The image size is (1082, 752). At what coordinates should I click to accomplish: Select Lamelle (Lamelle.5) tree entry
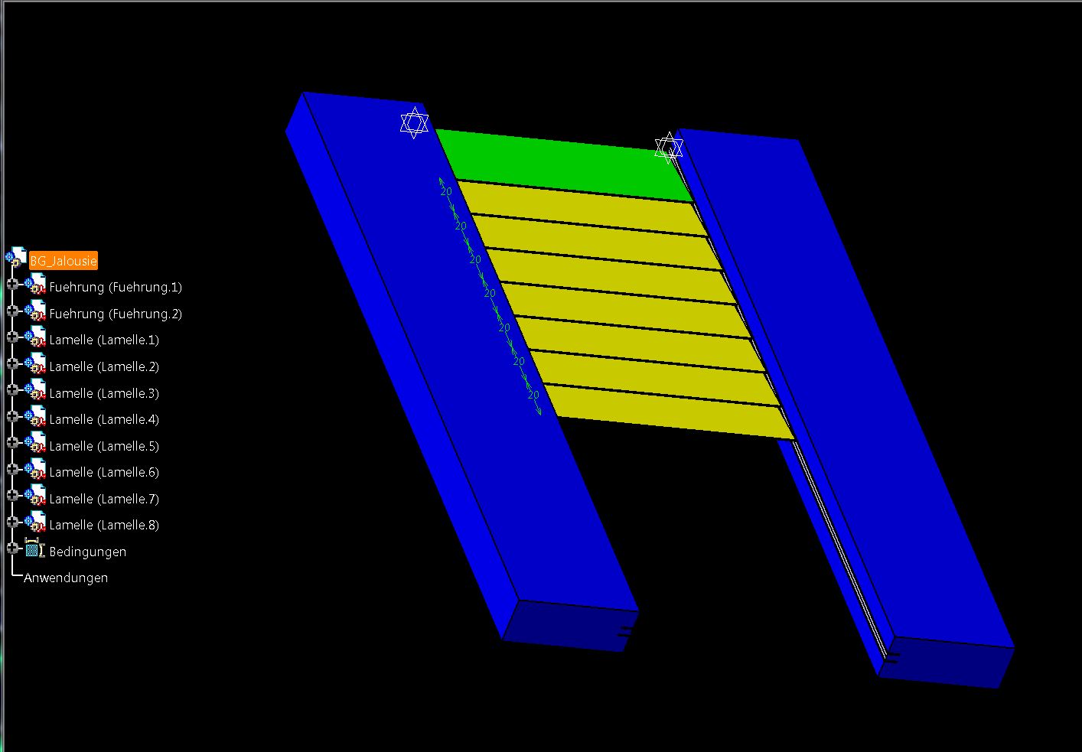104,446
